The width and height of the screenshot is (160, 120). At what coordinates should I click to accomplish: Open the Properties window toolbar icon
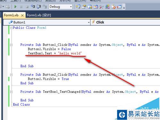click(84, 7)
